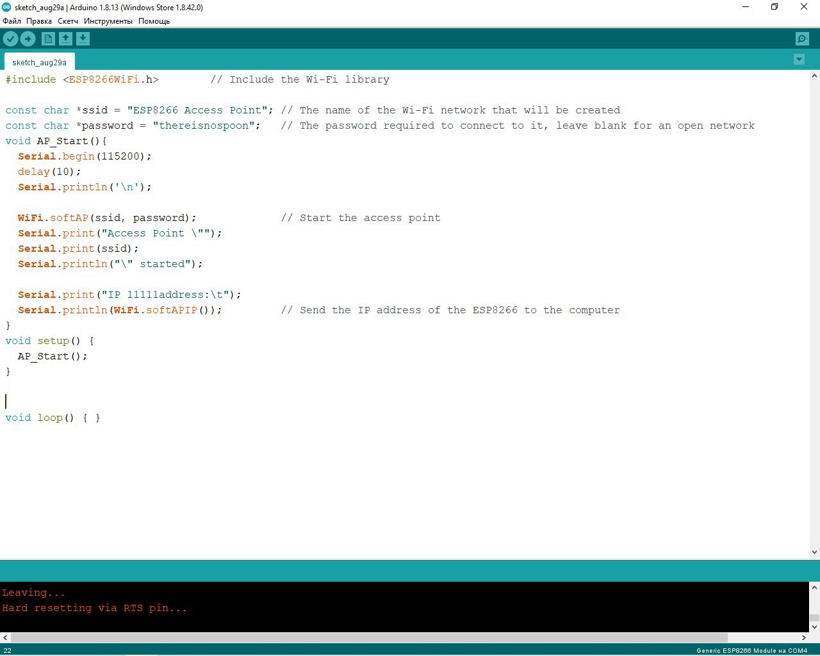Open the Инструменты menu
The image size is (820, 656).
coord(108,21)
